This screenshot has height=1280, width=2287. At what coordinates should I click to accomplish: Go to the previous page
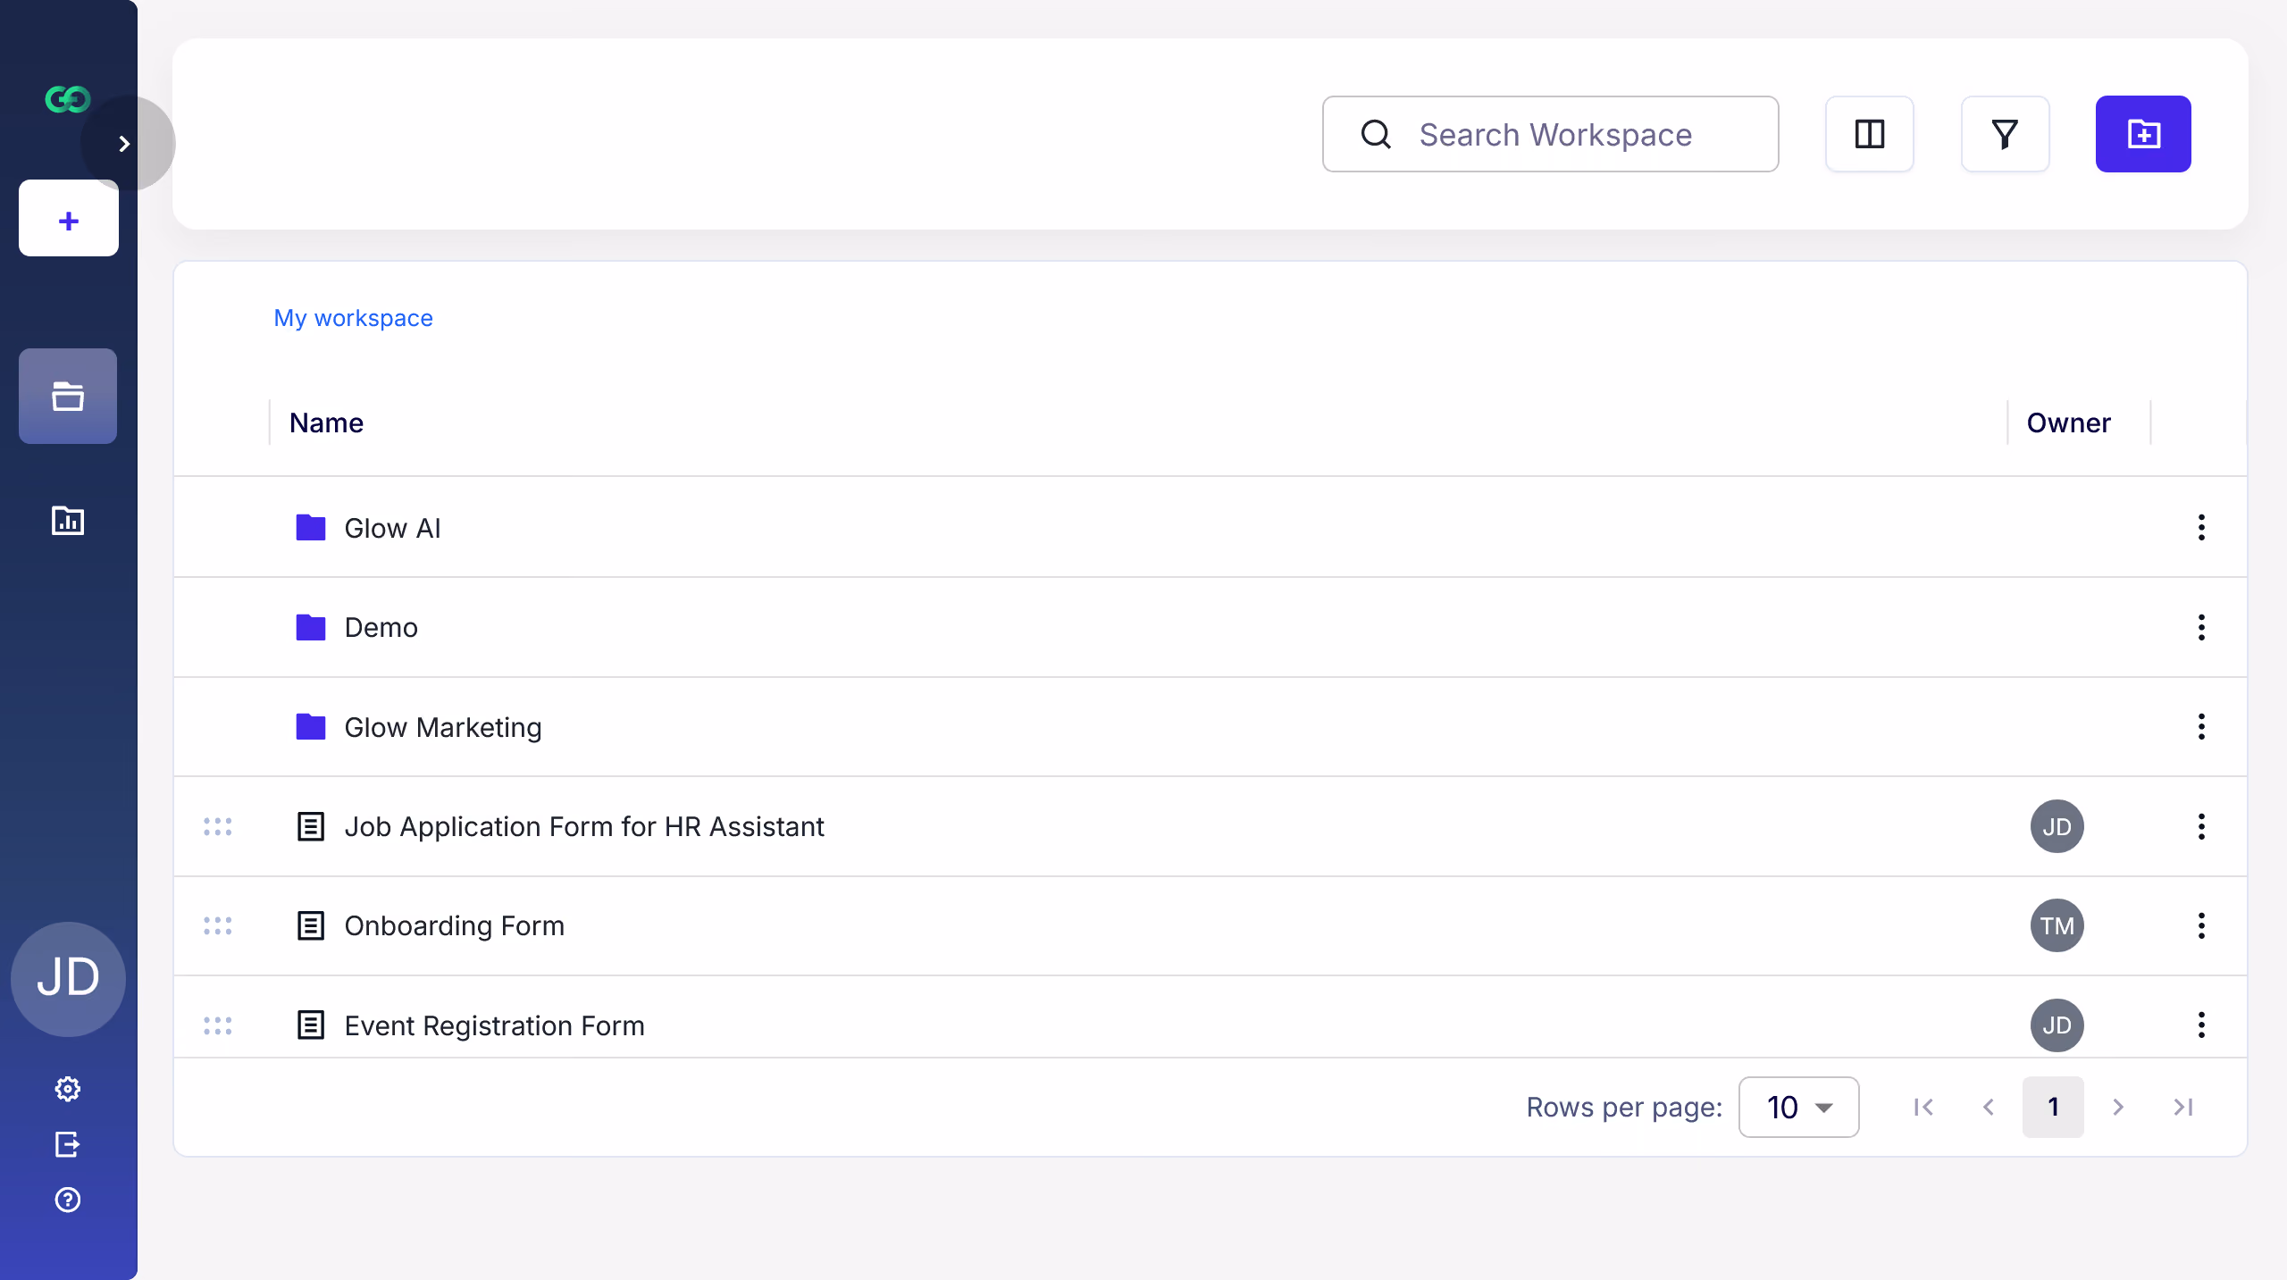[x=1989, y=1107]
